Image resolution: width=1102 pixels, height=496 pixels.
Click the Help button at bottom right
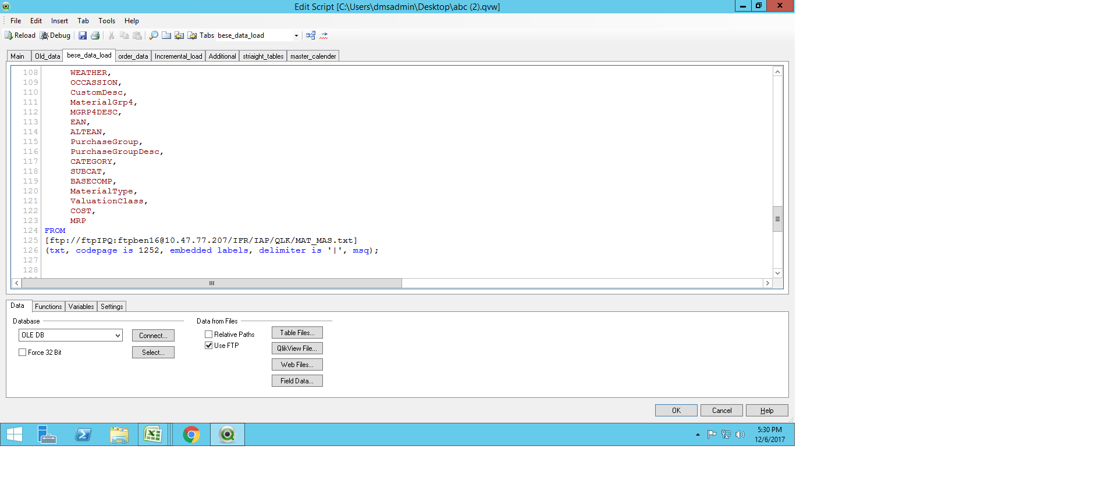(767, 411)
